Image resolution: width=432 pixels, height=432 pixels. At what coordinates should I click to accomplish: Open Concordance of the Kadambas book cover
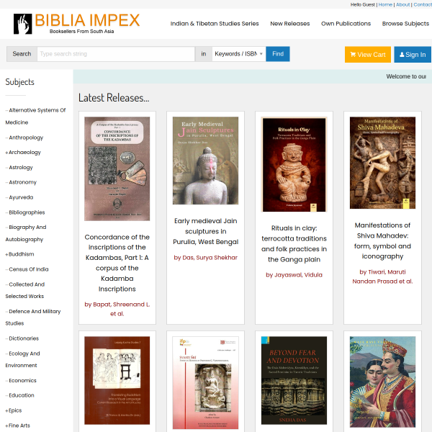(117, 168)
